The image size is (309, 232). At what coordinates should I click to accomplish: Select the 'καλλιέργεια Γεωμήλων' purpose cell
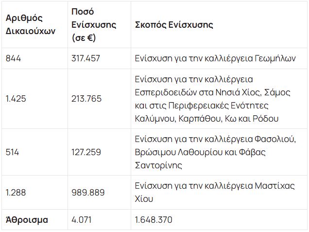(x=215, y=58)
